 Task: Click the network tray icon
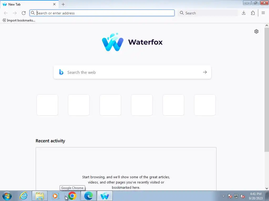[x=236, y=196]
